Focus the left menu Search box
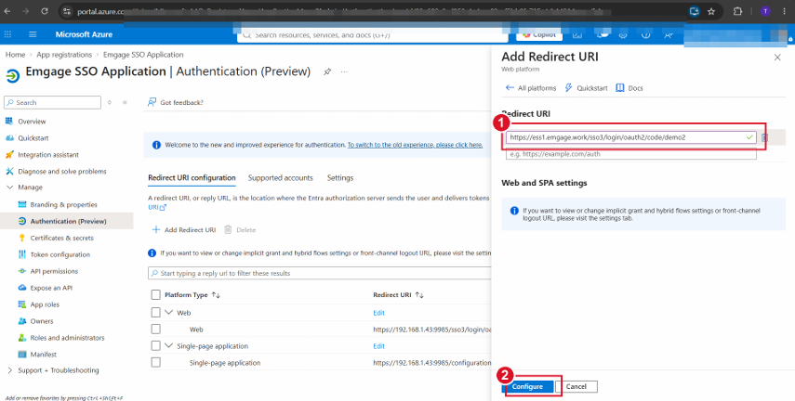795x401 pixels. (53, 102)
